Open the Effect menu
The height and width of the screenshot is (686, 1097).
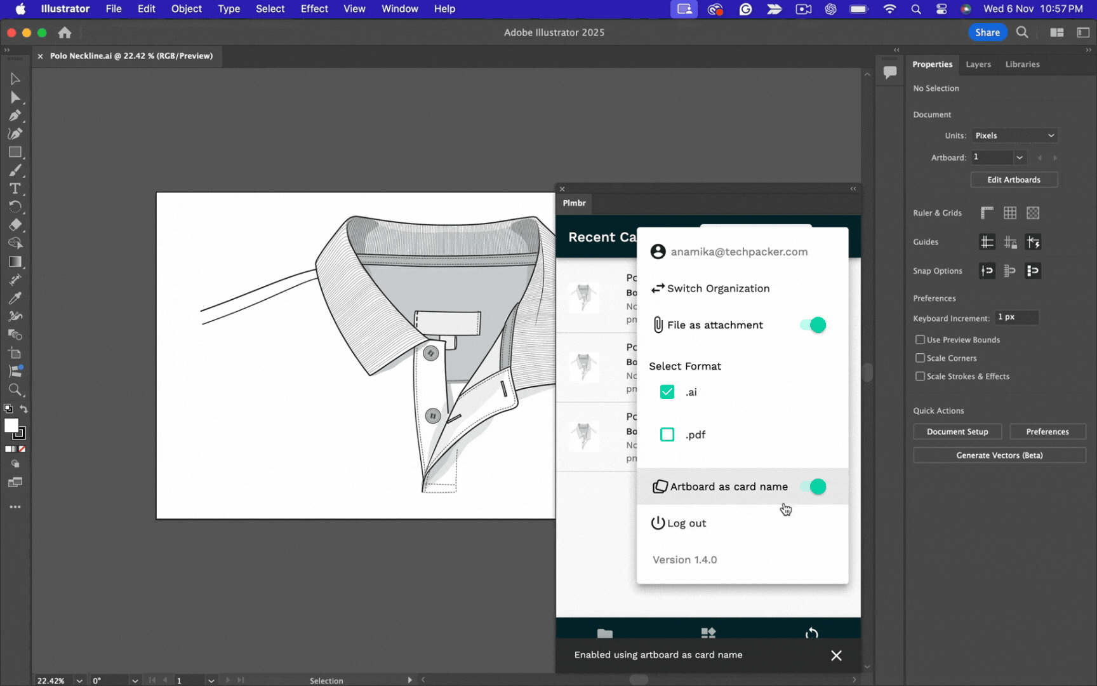click(x=314, y=9)
